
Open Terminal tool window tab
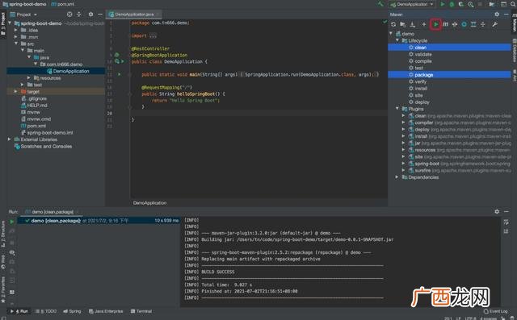[141, 311]
